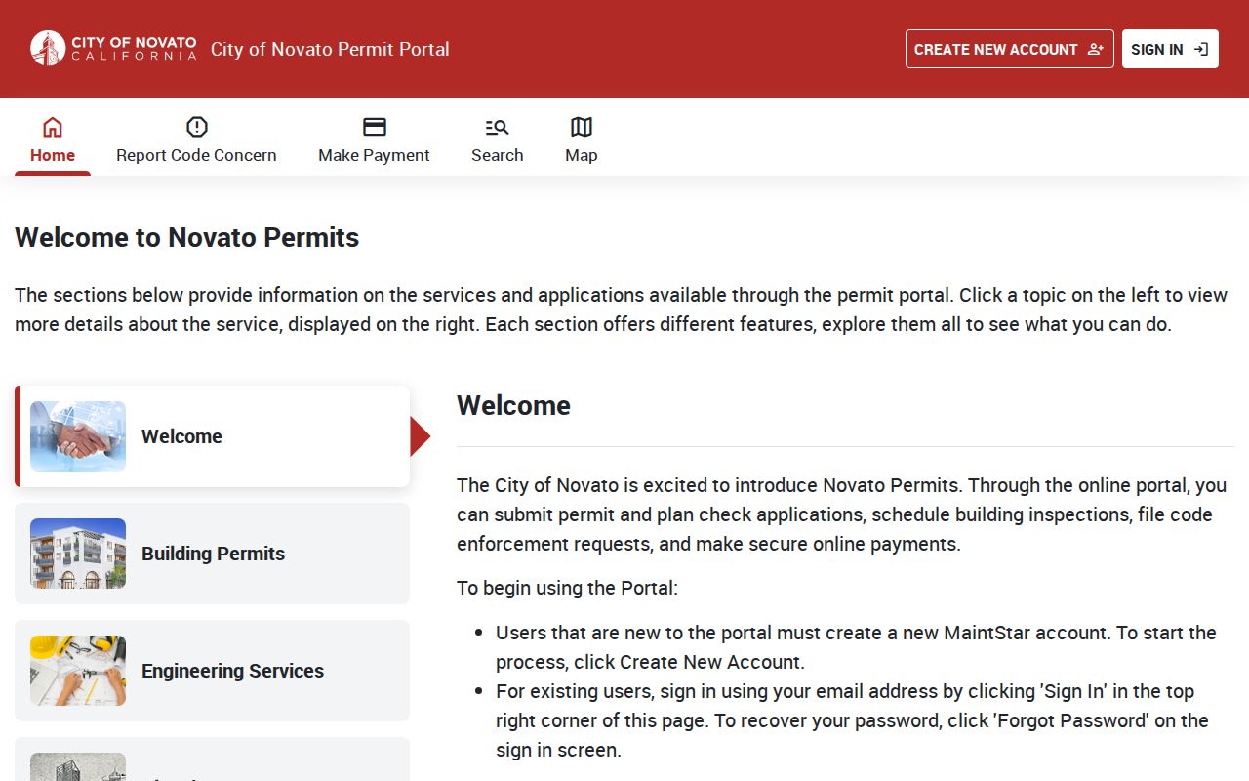Click the Sign In button

point(1170,49)
